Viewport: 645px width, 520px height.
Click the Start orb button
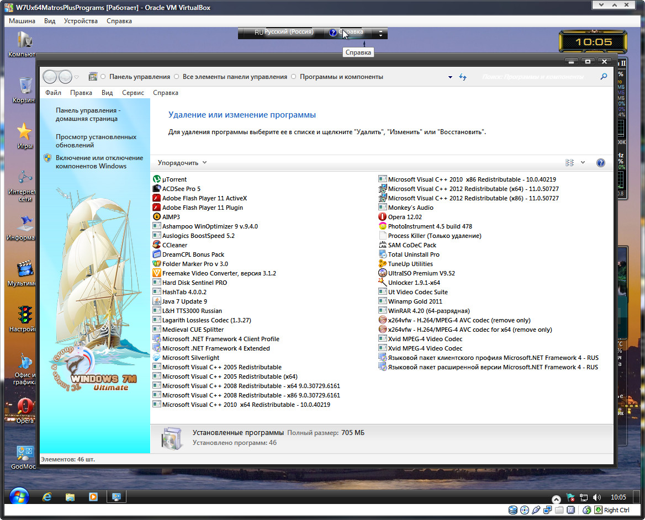click(19, 497)
